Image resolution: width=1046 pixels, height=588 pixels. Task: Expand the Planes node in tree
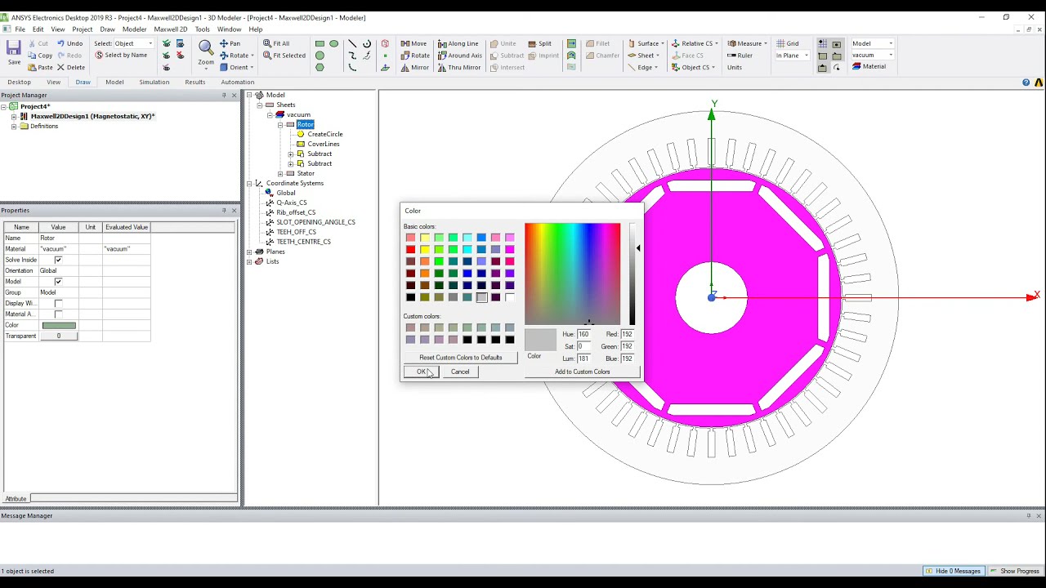tap(249, 252)
